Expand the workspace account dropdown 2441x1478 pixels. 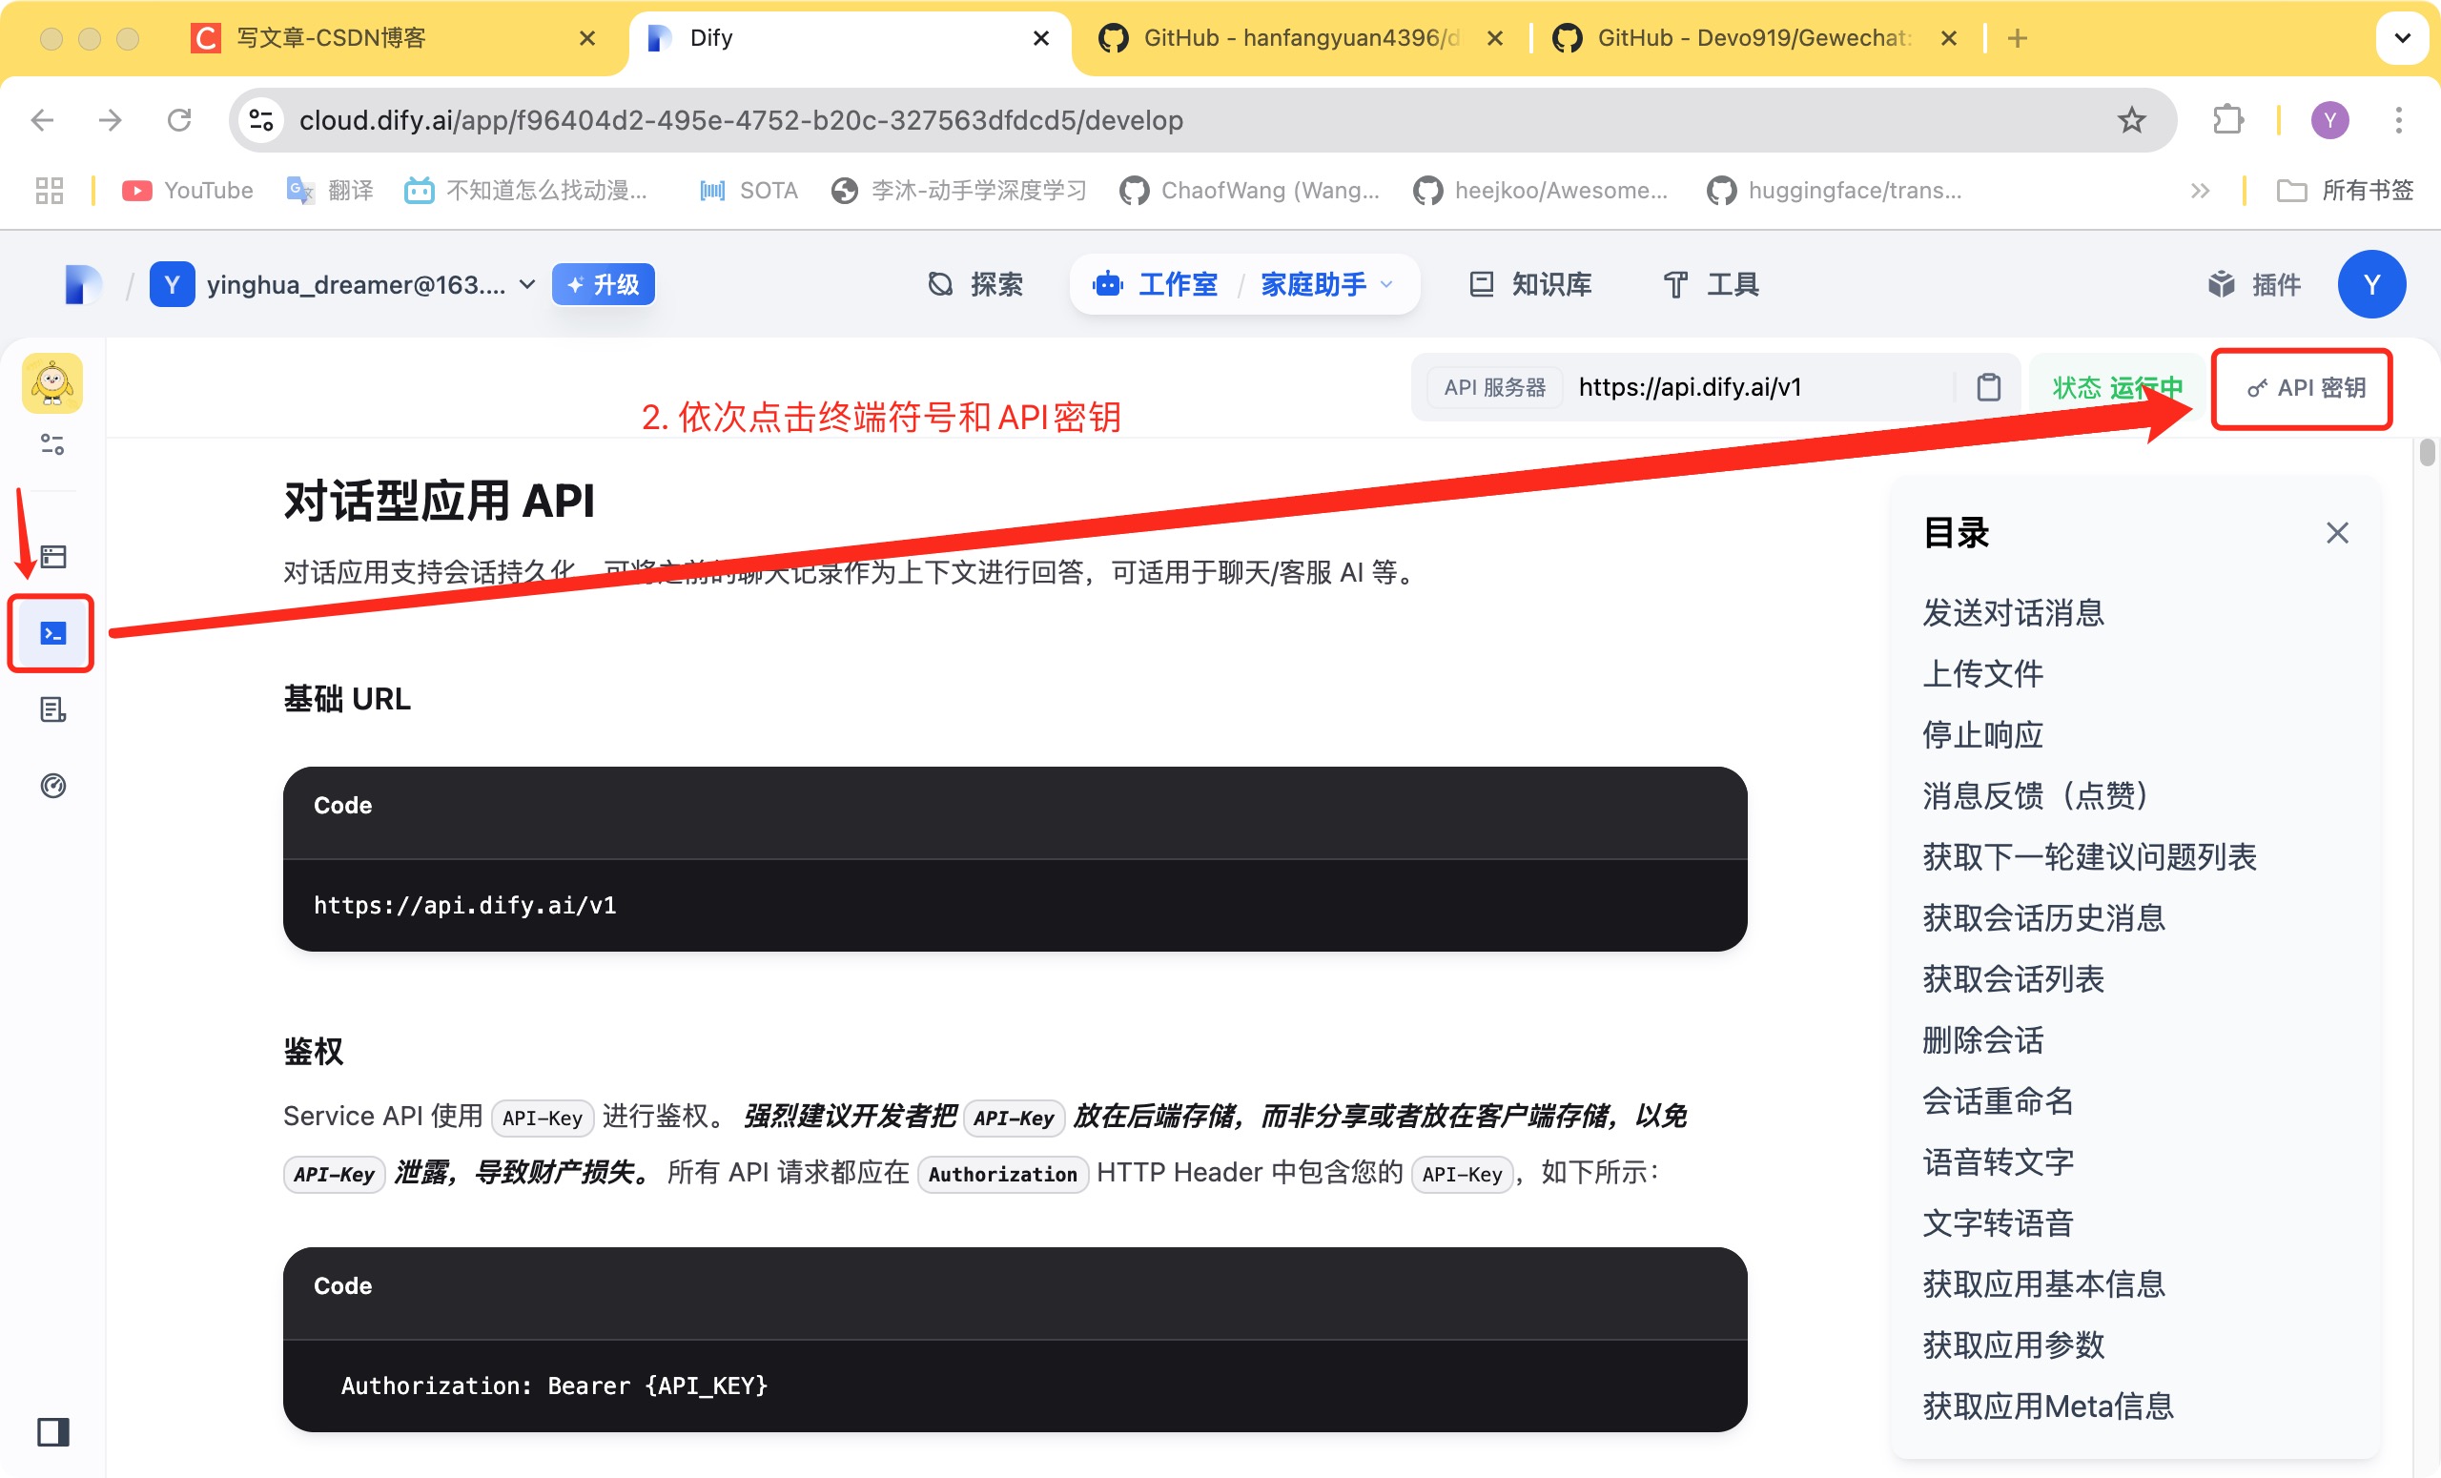(527, 285)
